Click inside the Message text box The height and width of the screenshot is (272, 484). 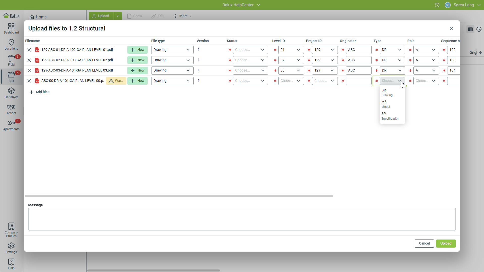coord(242,219)
